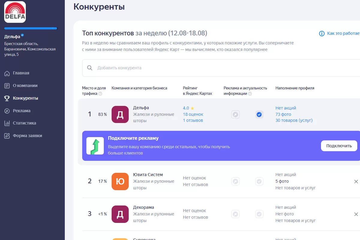
Task: Click the blue verified checkmark in Дельфа row
Action: pos(259,114)
